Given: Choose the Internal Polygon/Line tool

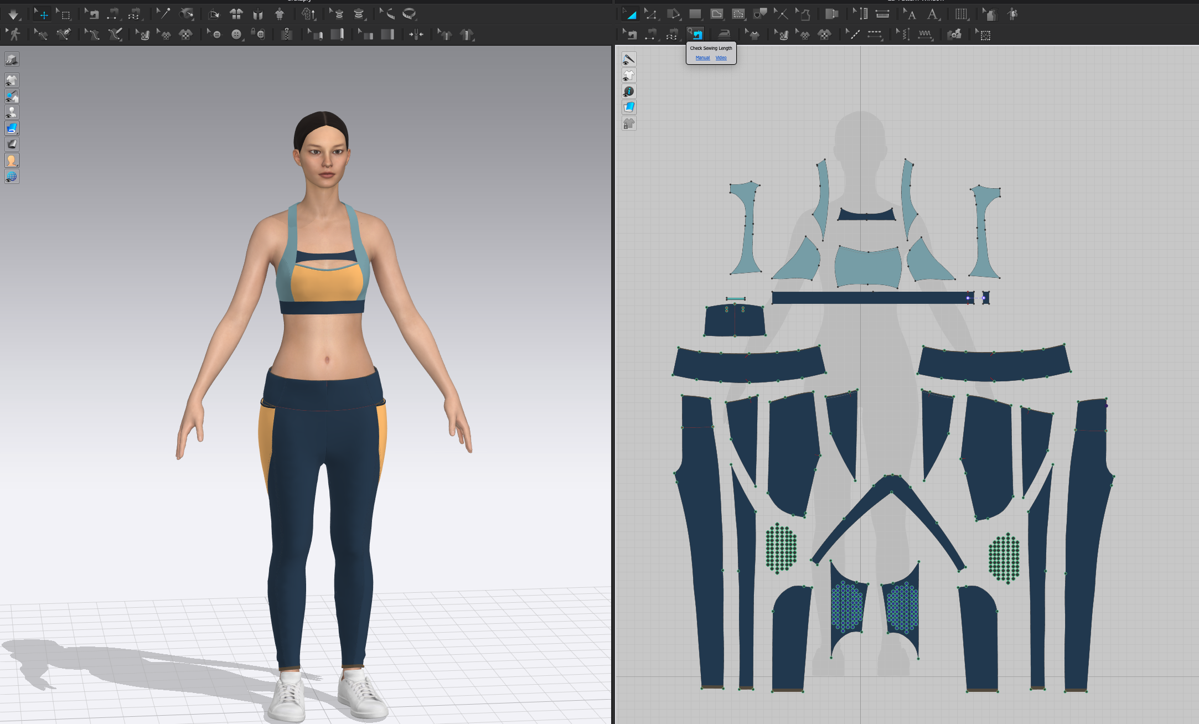Looking at the screenshot, I should pyautogui.click(x=716, y=14).
